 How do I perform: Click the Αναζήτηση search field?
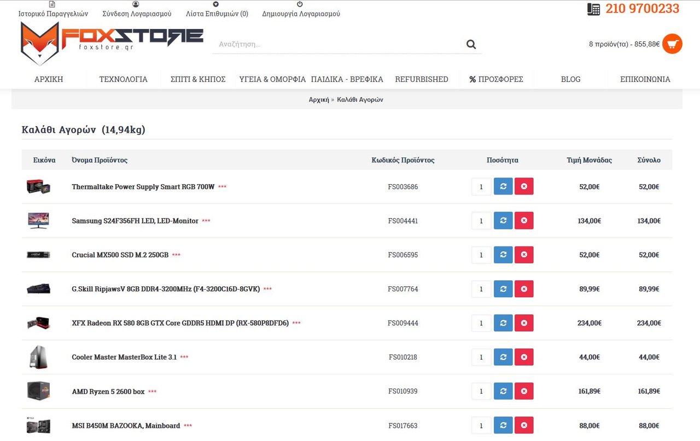(336, 44)
